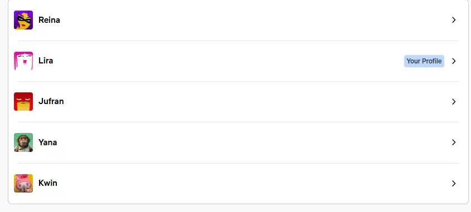Select the Reina profile name
Viewport: 471px width, 212px height.
tap(49, 20)
